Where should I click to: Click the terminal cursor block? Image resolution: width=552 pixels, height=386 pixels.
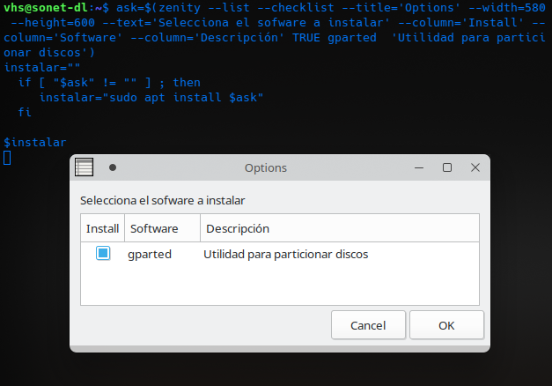tap(7, 158)
